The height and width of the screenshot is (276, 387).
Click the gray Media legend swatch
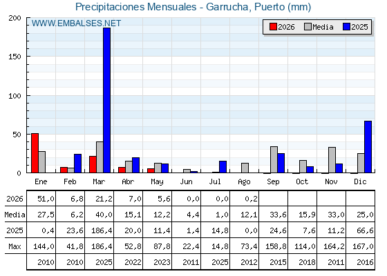point(308,27)
